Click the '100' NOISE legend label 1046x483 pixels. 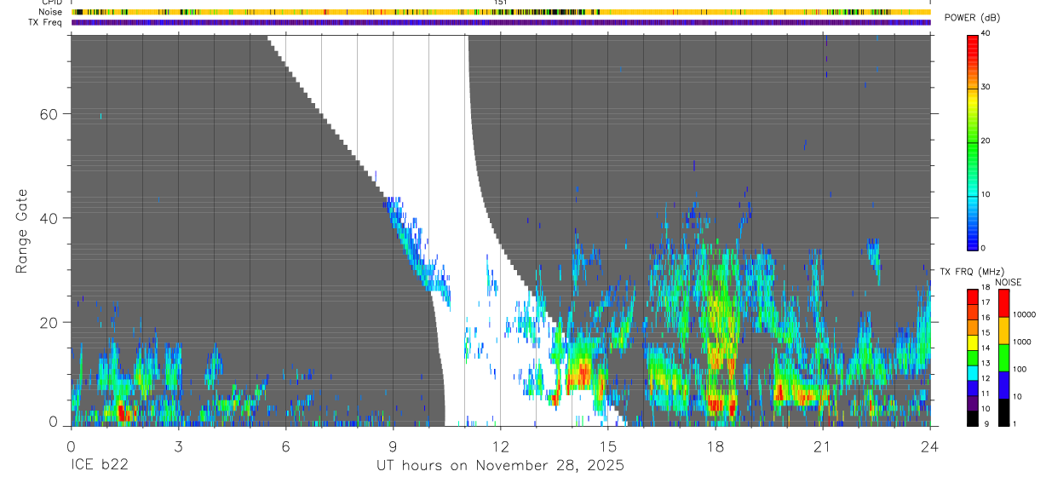click(1018, 369)
